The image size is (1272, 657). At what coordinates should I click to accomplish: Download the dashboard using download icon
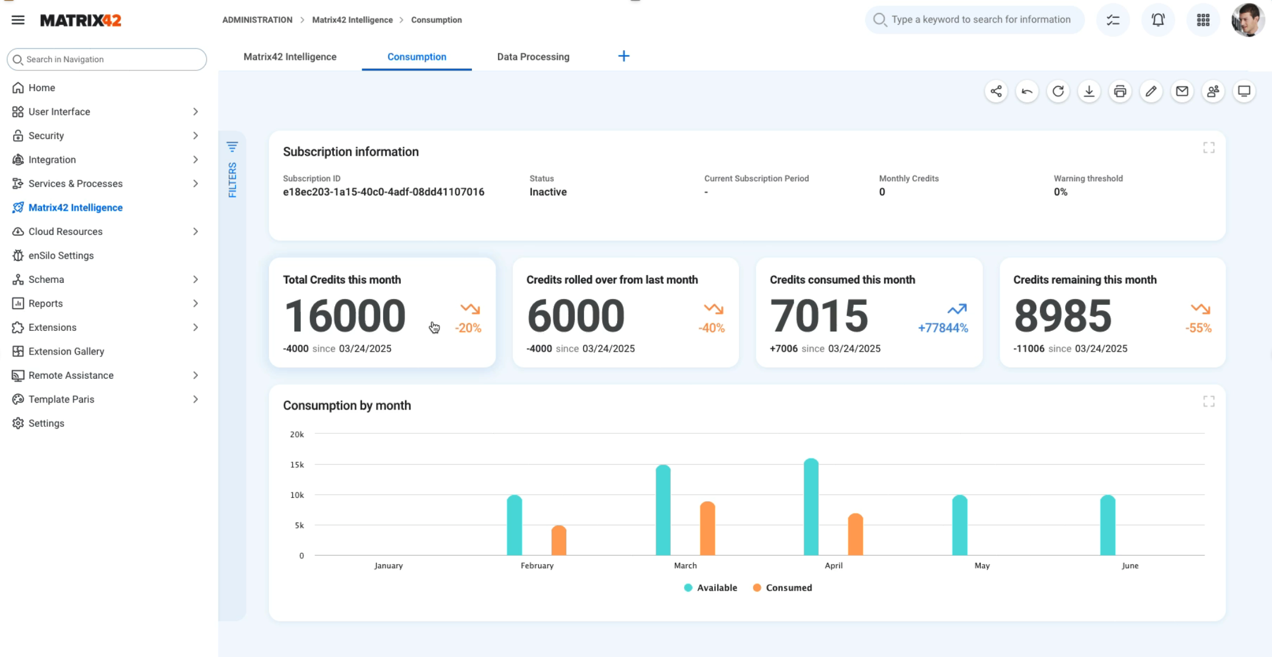pyautogui.click(x=1089, y=91)
